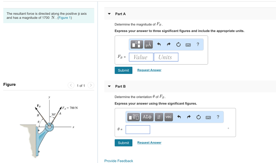Viewport: 276px width, 163px height.
Task: Open the units template icon in Part A
Action: (136, 44)
